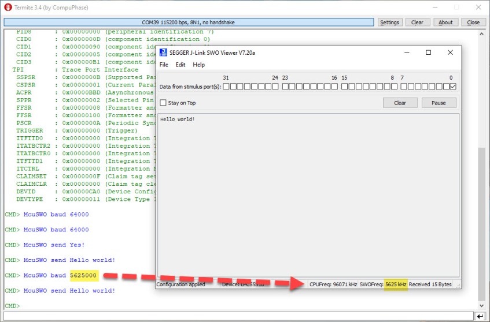Click the Termite application icon in title bar
The image size is (490, 322).
point(8,7)
